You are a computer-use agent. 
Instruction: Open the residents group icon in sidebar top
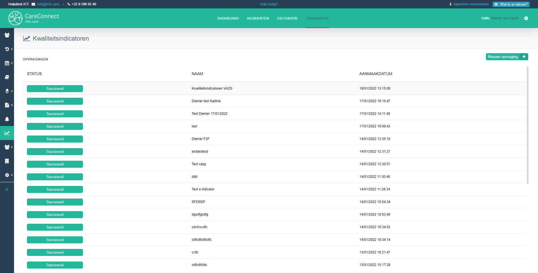pyautogui.click(x=7, y=35)
